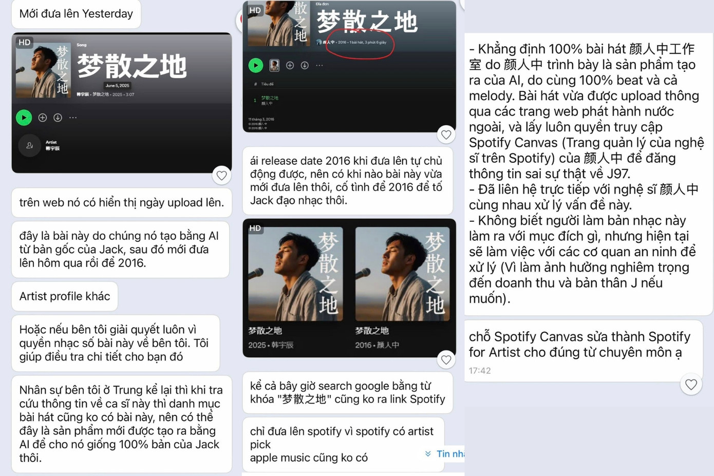Click the green play button in second Spotify screenshot
714x476 pixels.
click(x=256, y=65)
